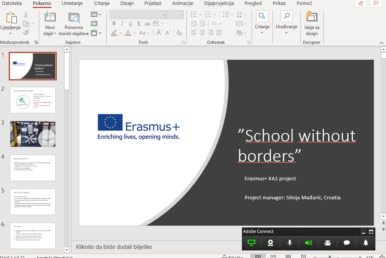Click the Clear All Formatting icon

pyautogui.click(x=179, y=32)
